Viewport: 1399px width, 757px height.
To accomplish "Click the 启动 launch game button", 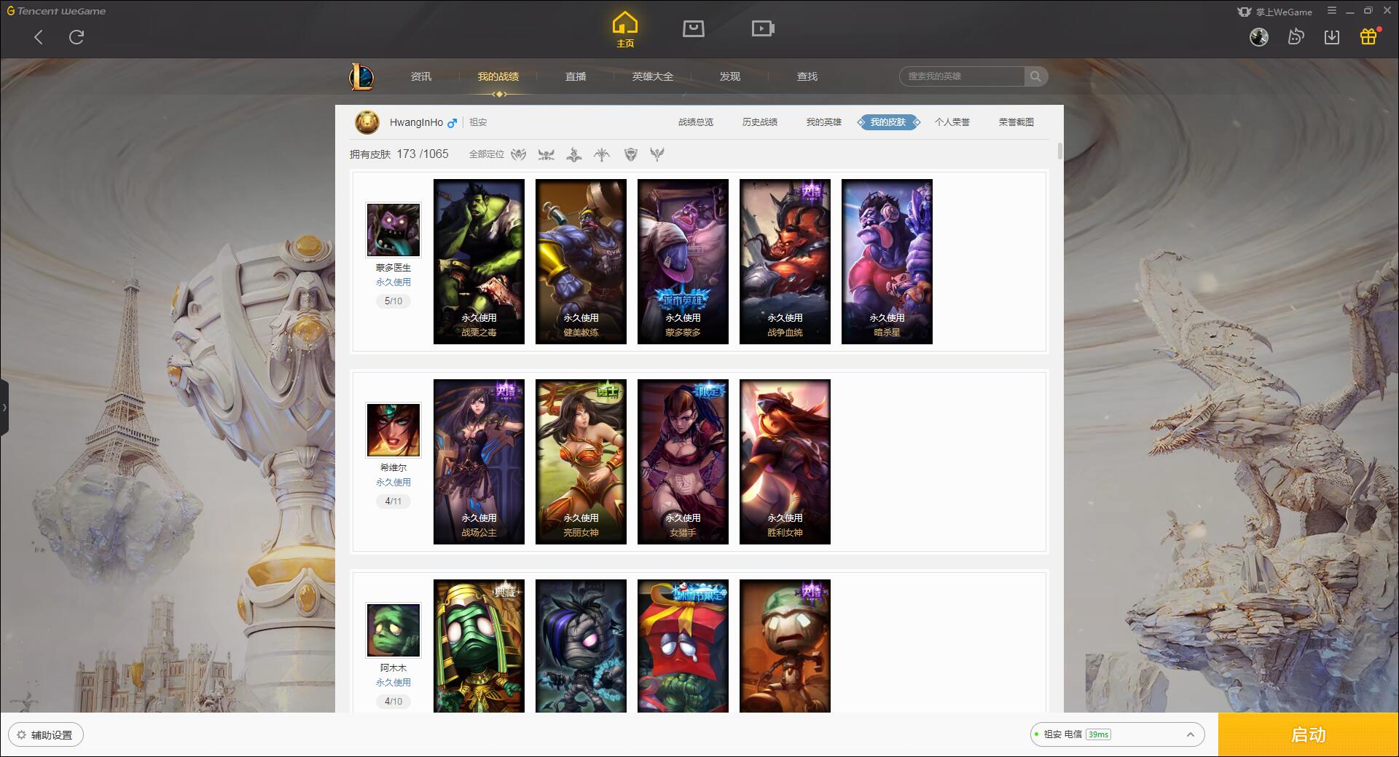I will tap(1309, 735).
